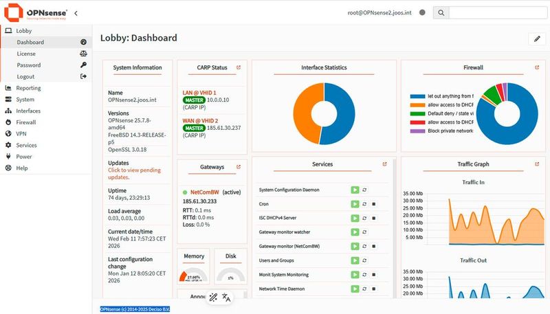Restart Gateway monitor (NetComBW) service
This screenshot has height=314, width=550.
364,247
